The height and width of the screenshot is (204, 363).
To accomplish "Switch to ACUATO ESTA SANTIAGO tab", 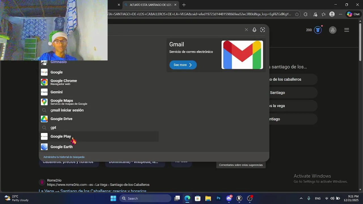I will pyautogui.click(x=151, y=5).
